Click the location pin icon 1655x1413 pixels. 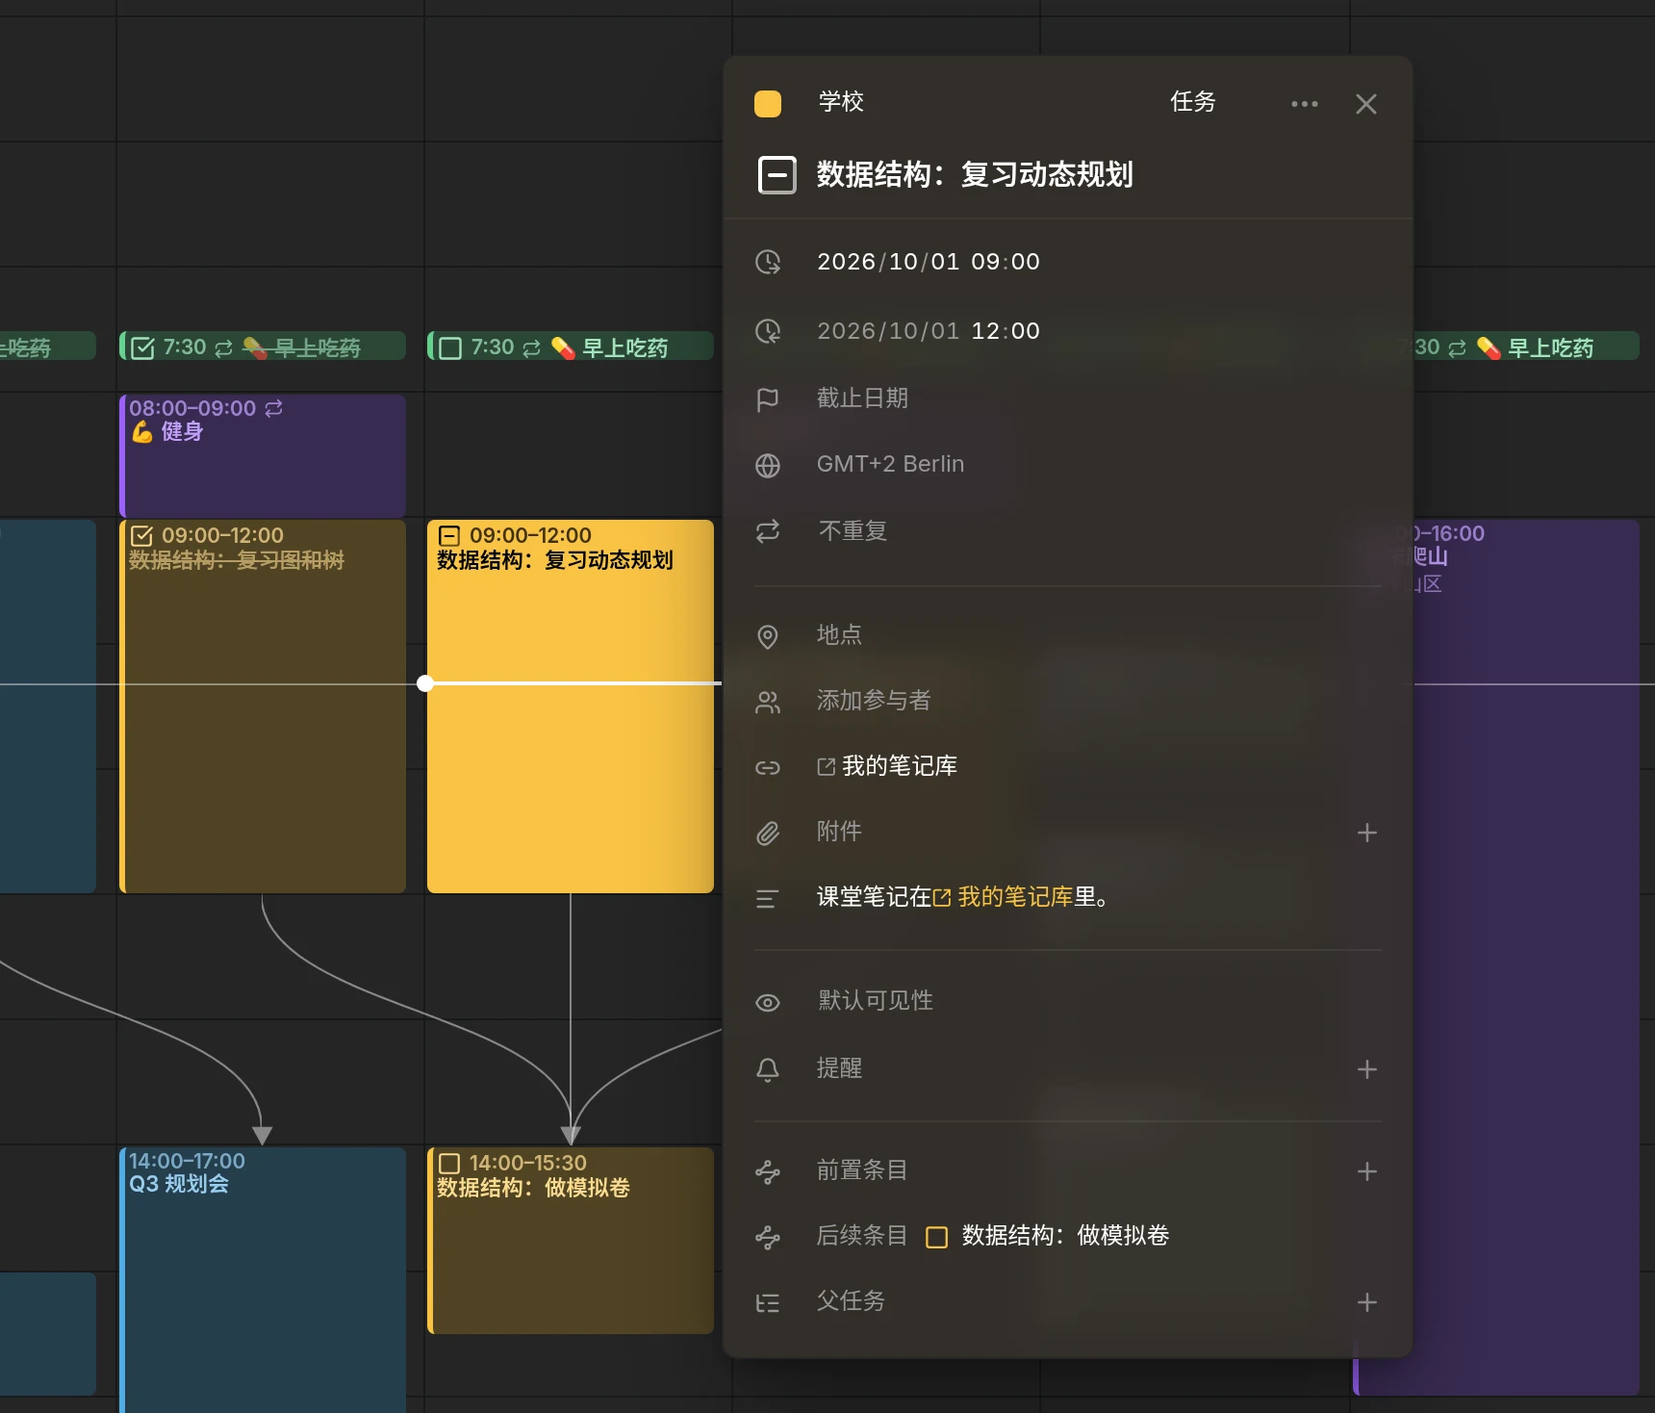768,637
